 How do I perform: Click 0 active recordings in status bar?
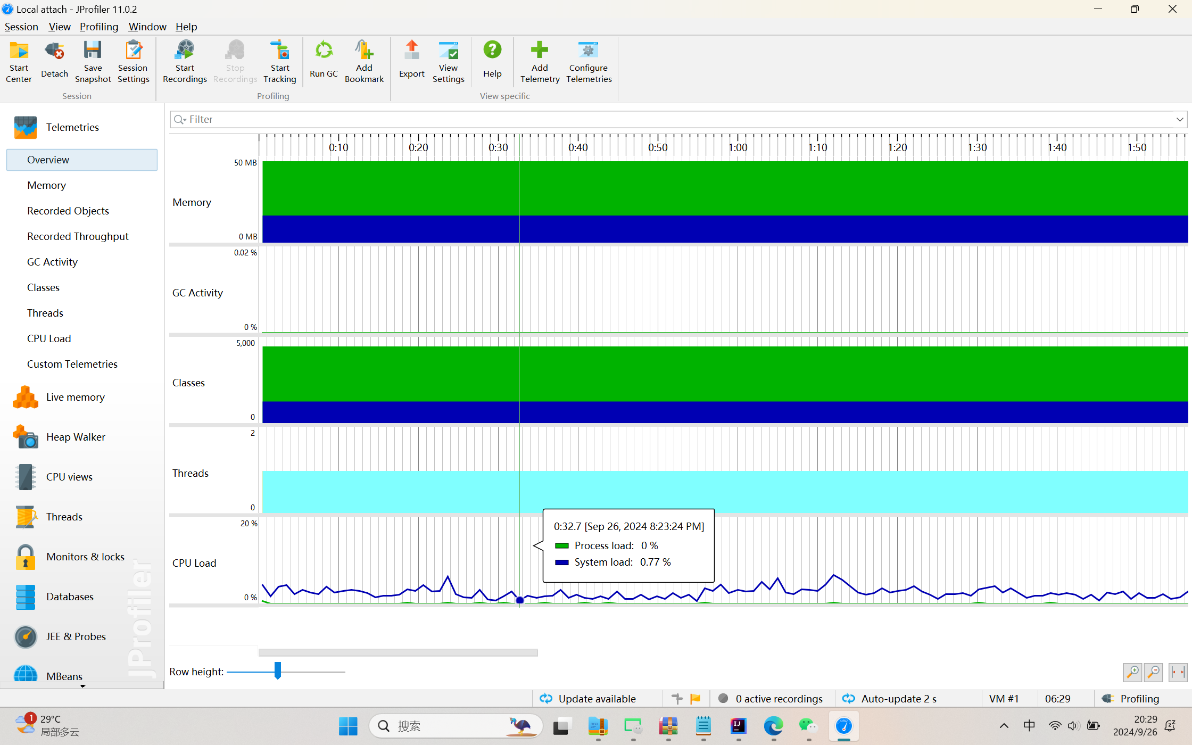click(771, 699)
